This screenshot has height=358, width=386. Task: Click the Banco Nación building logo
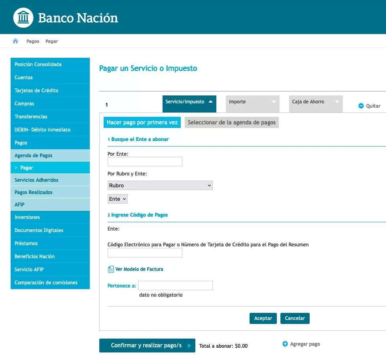coord(23,17)
